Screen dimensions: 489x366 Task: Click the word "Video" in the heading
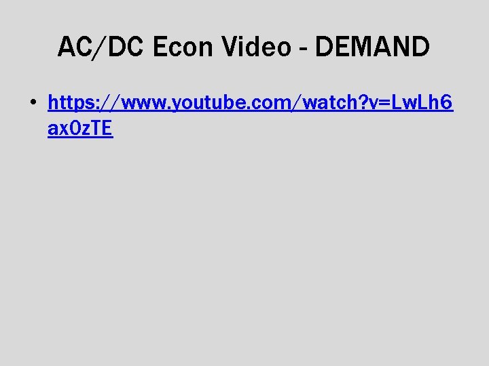(x=256, y=46)
